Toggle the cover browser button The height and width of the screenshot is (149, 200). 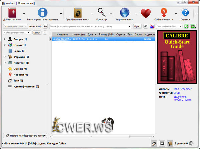click(x=162, y=143)
